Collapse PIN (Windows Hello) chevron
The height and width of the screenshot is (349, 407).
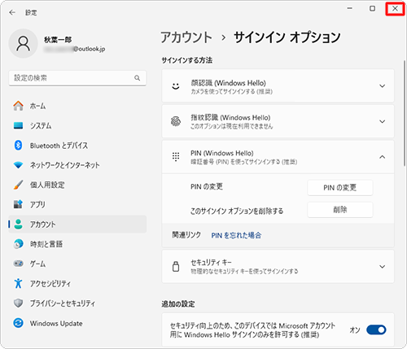click(x=382, y=157)
